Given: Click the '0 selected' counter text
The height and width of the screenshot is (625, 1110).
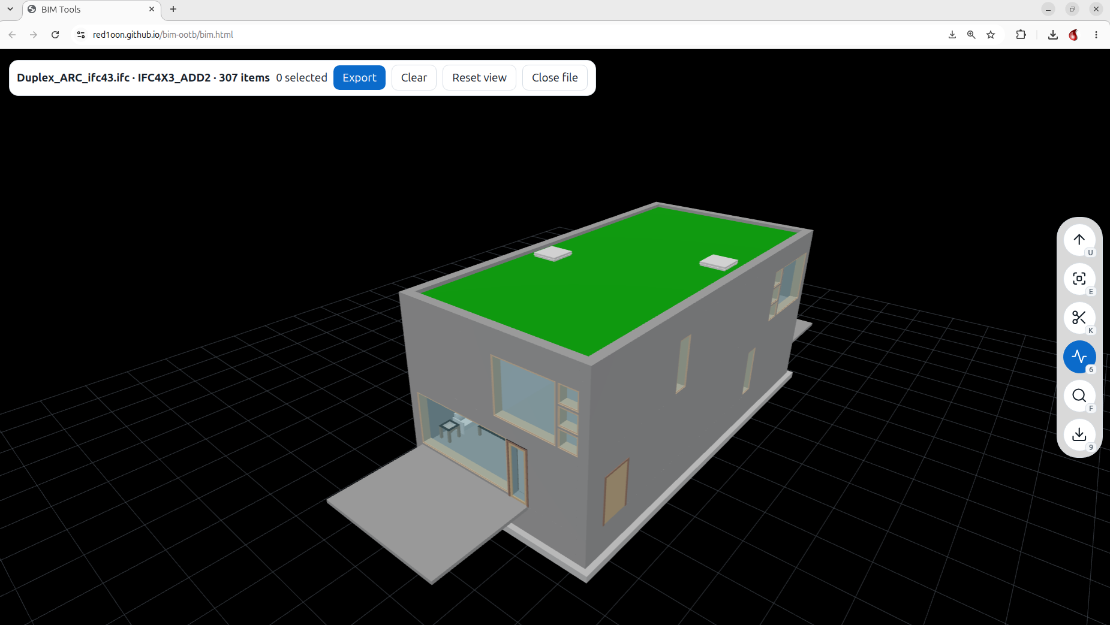Looking at the screenshot, I should coord(302,78).
